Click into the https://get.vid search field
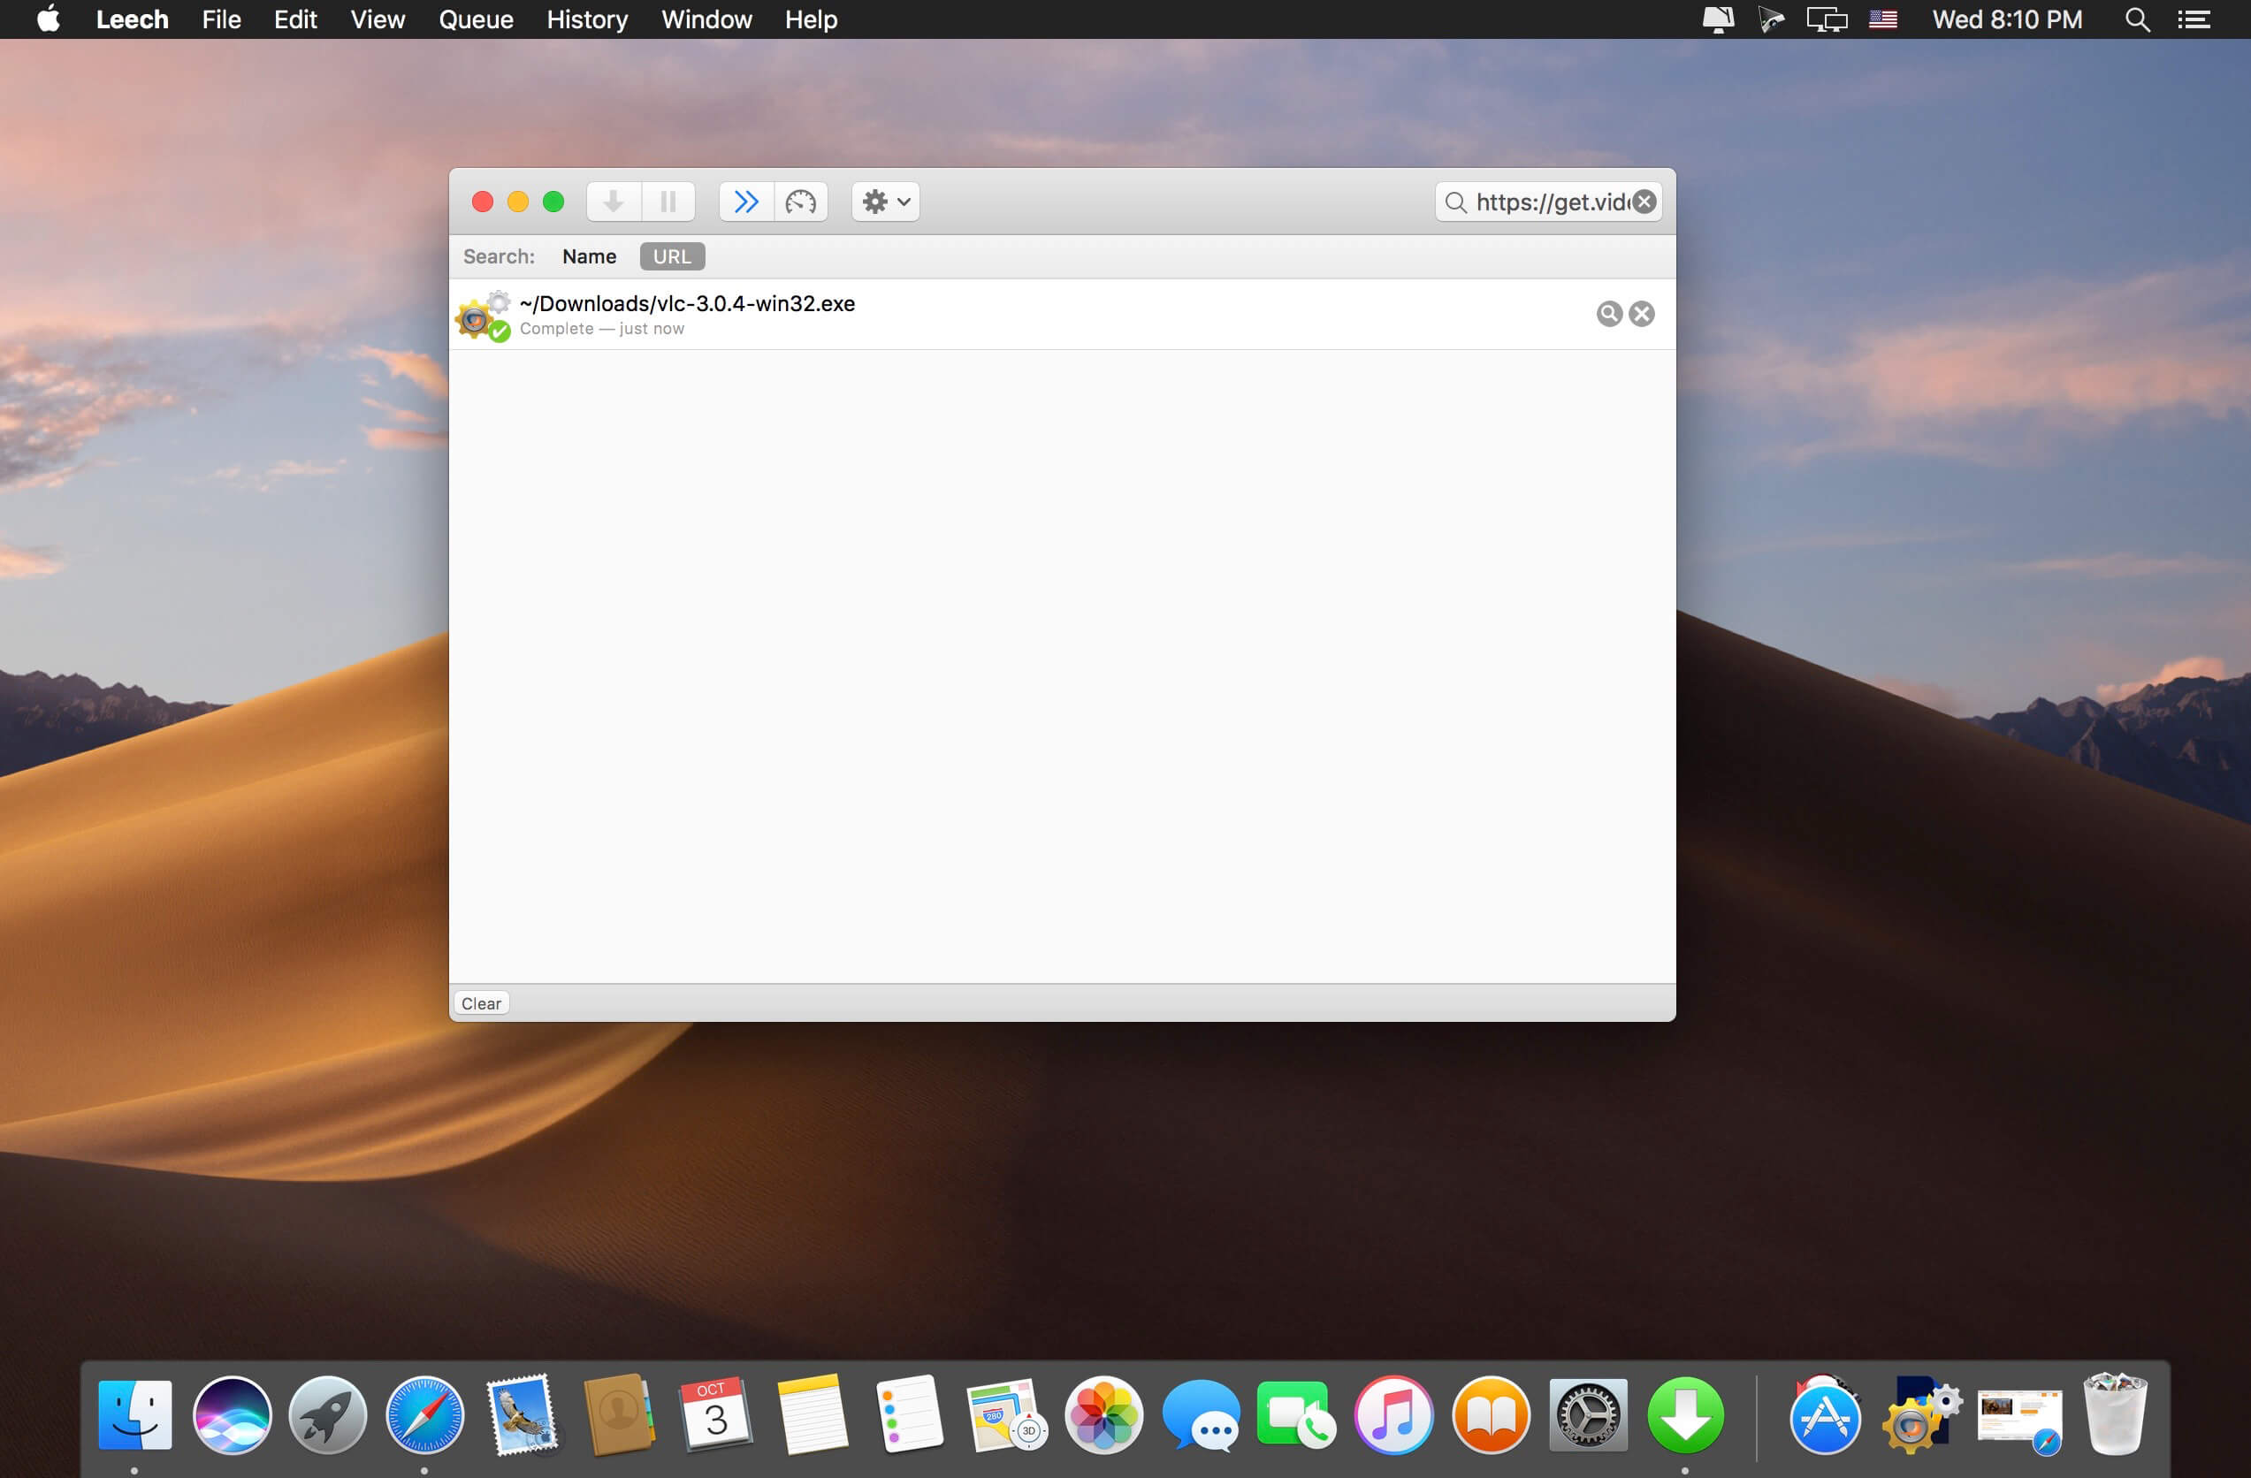This screenshot has width=2251, height=1478. pyautogui.click(x=1549, y=202)
